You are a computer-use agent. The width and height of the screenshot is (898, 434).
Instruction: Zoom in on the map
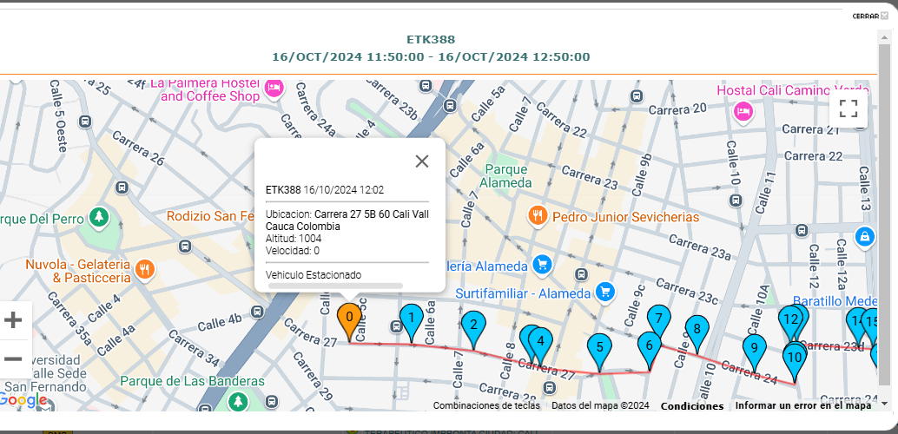click(14, 320)
